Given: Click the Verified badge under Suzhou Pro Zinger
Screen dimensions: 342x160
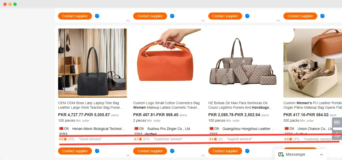Looking at the screenshot, I should [150, 134].
